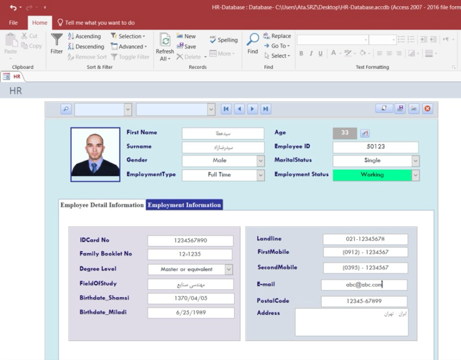
Task: Sort records Descending
Action: tap(86, 47)
